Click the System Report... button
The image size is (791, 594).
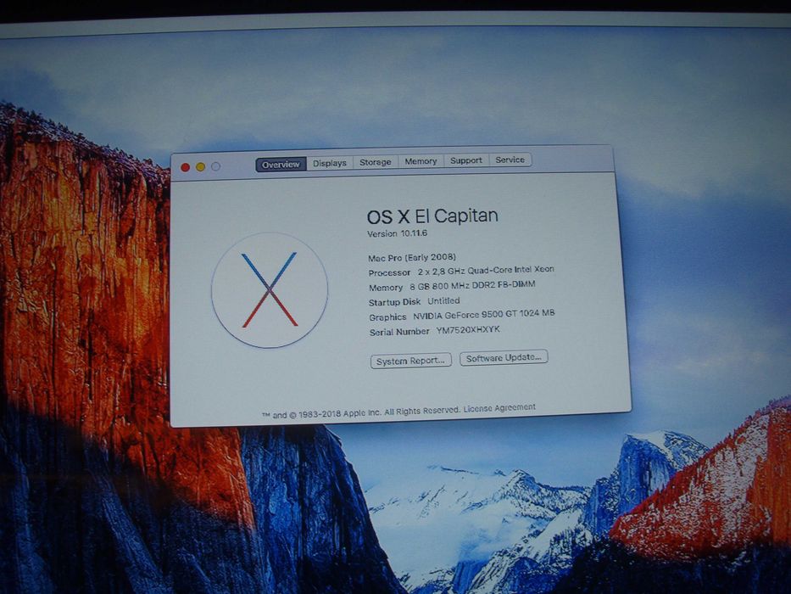pos(410,361)
